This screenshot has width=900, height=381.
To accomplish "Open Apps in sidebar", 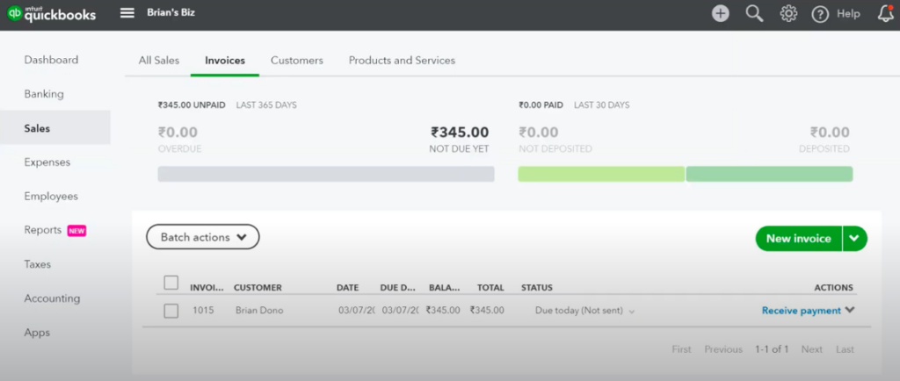I will pyautogui.click(x=37, y=333).
